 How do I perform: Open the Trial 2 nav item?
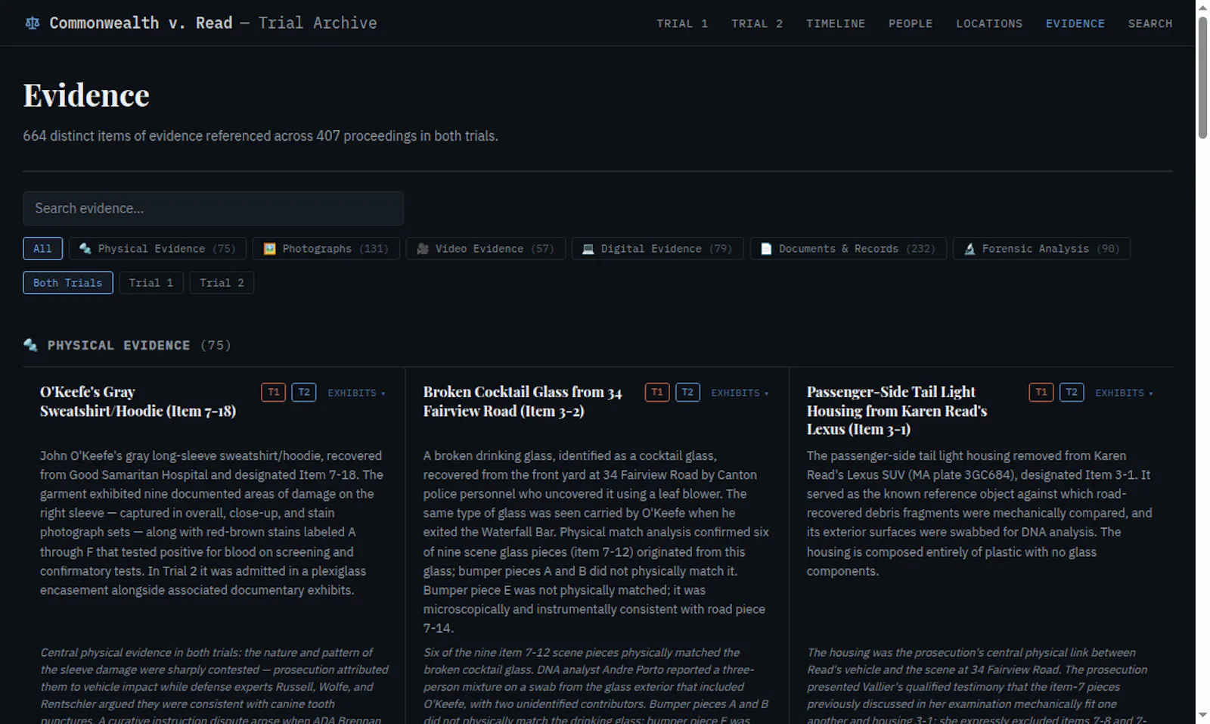(x=757, y=23)
